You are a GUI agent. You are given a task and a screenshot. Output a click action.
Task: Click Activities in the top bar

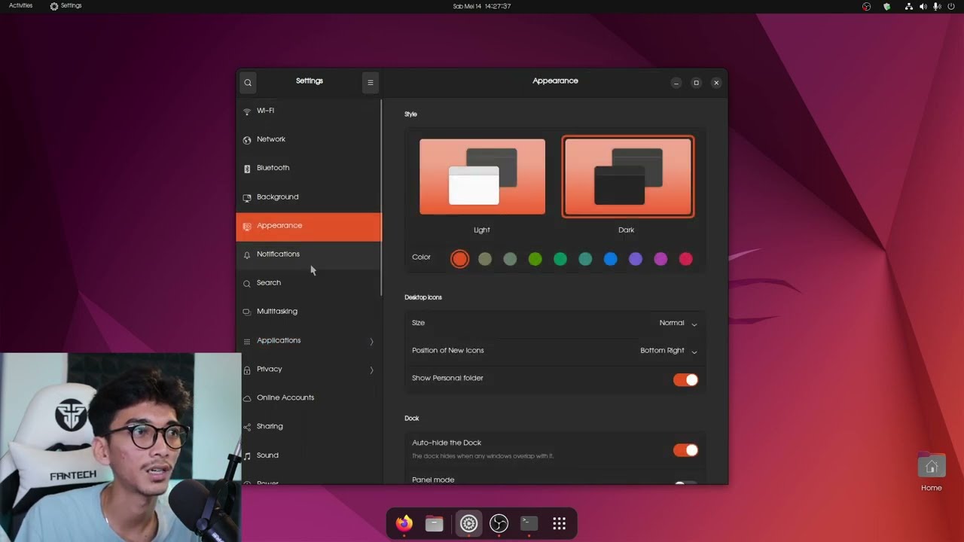(20, 6)
